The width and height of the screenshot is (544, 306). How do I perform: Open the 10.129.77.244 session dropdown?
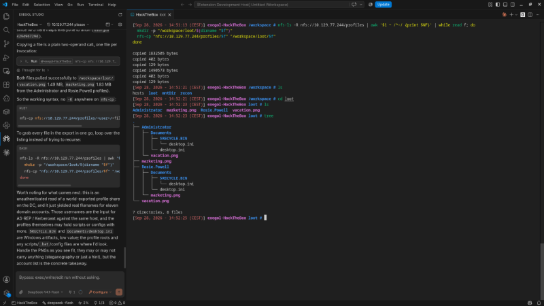[68, 24]
